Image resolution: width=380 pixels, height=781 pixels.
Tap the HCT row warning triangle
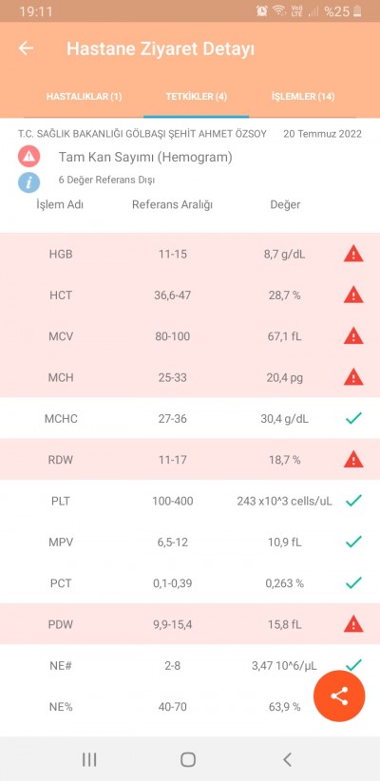353,295
